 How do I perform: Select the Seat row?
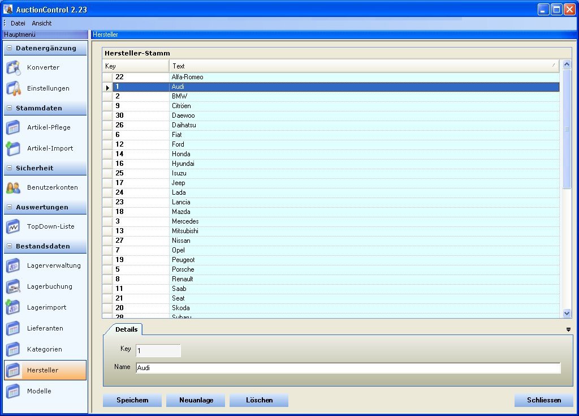tap(331, 298)
